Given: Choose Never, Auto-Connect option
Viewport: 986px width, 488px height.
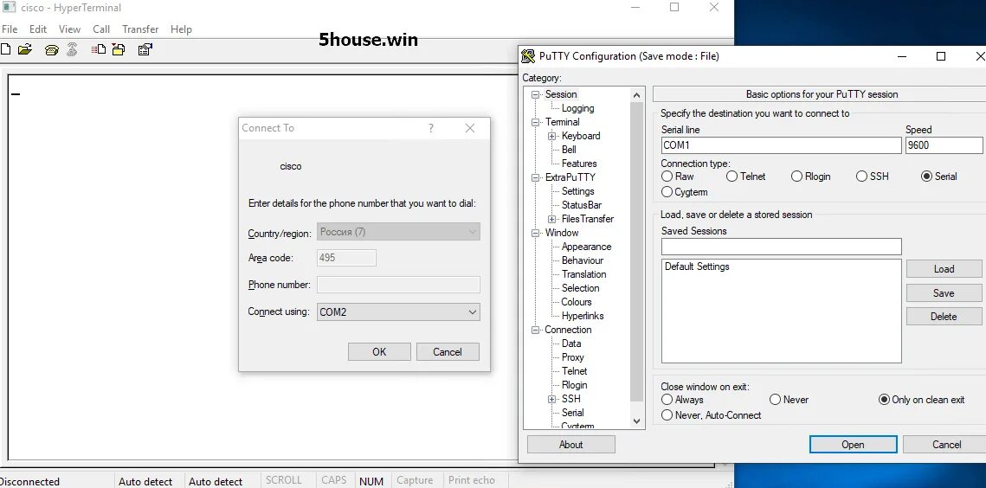Looking at the screenshot, I should coord(667,415).
